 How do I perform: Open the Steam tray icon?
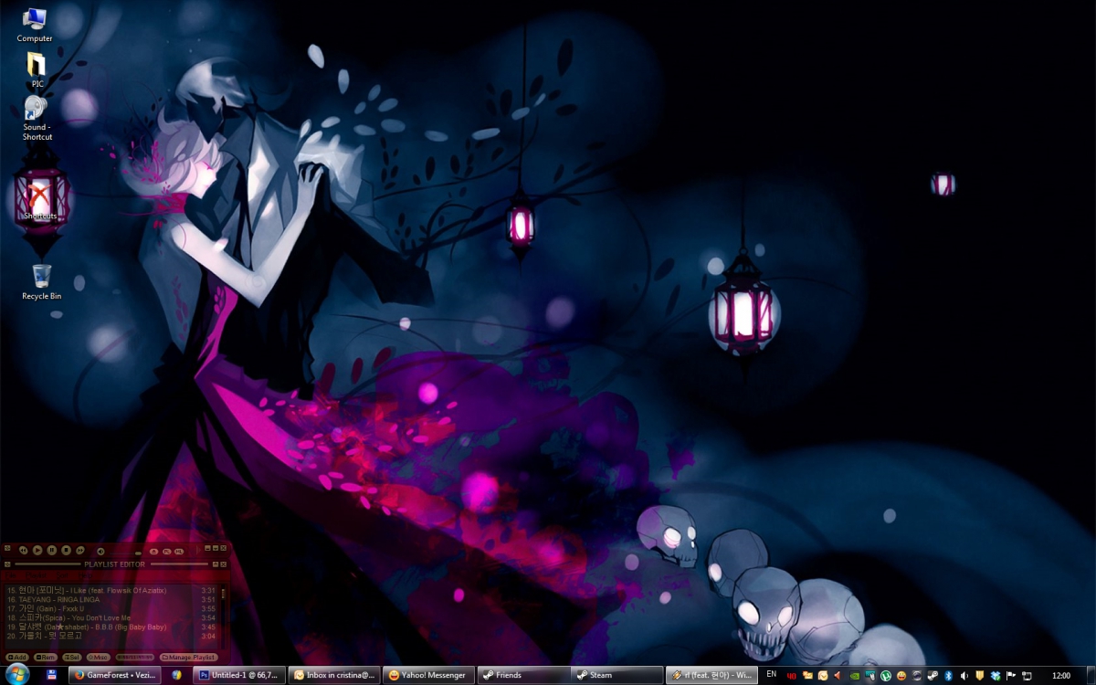[933, 676]
